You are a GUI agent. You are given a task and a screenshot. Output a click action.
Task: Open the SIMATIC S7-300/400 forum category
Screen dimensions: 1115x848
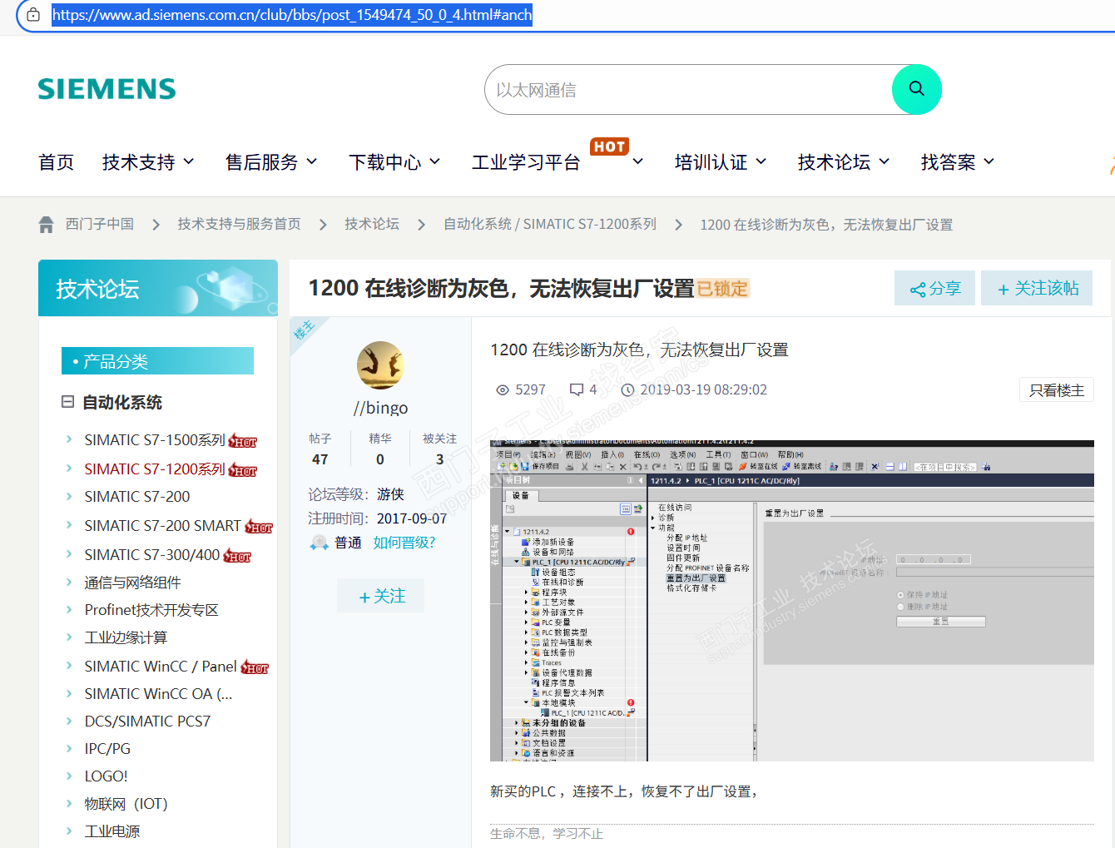coord(152,555)
